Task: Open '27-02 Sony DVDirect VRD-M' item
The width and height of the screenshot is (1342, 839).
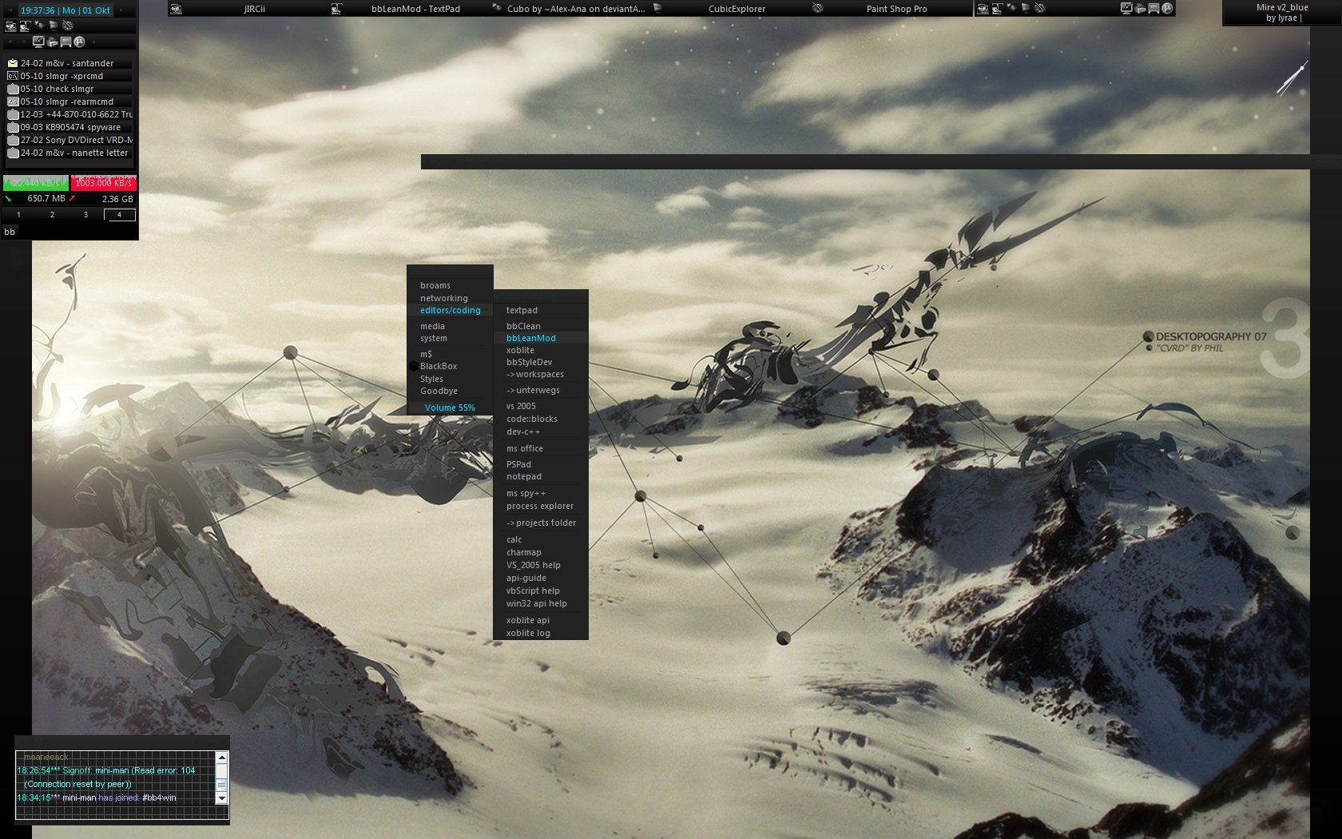Action: 69,140
